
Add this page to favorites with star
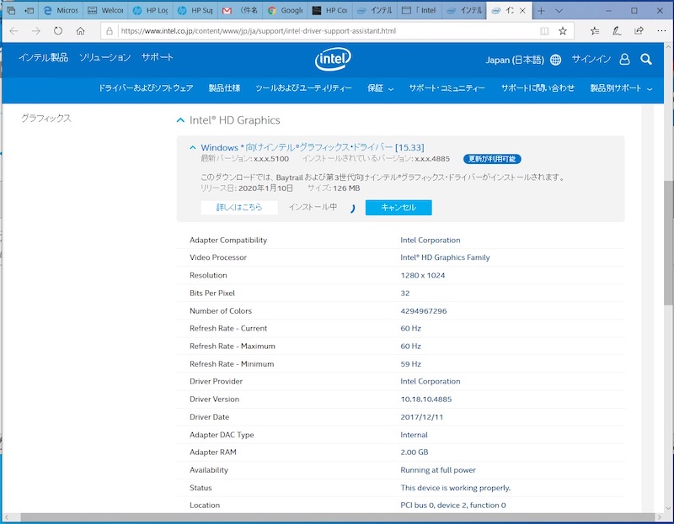pos(563,31)
